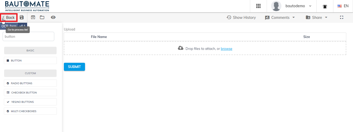Select the RADIO BUTTONS component
This screenshot has width=353, height=132.
(x=30, y=83)
